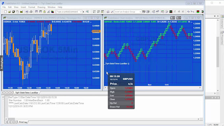Open the View menu

click(16, 7)
